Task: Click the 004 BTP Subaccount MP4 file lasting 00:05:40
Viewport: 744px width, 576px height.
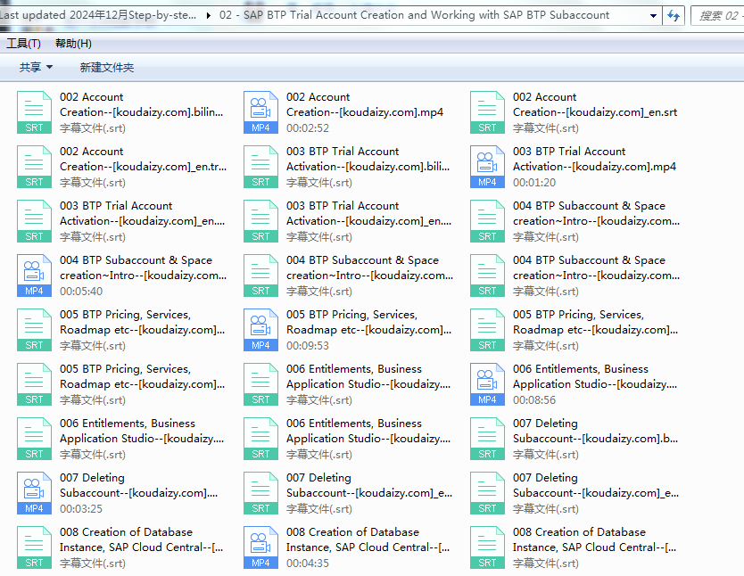Action: (34, 276)
